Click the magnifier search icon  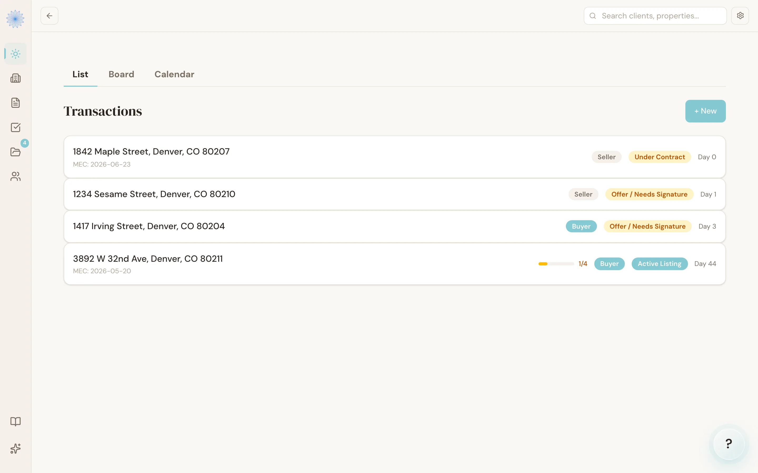593,16
